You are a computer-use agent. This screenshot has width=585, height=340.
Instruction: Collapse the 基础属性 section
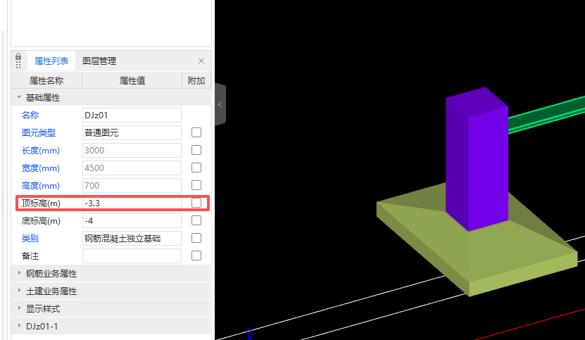(x=19, y=97)
